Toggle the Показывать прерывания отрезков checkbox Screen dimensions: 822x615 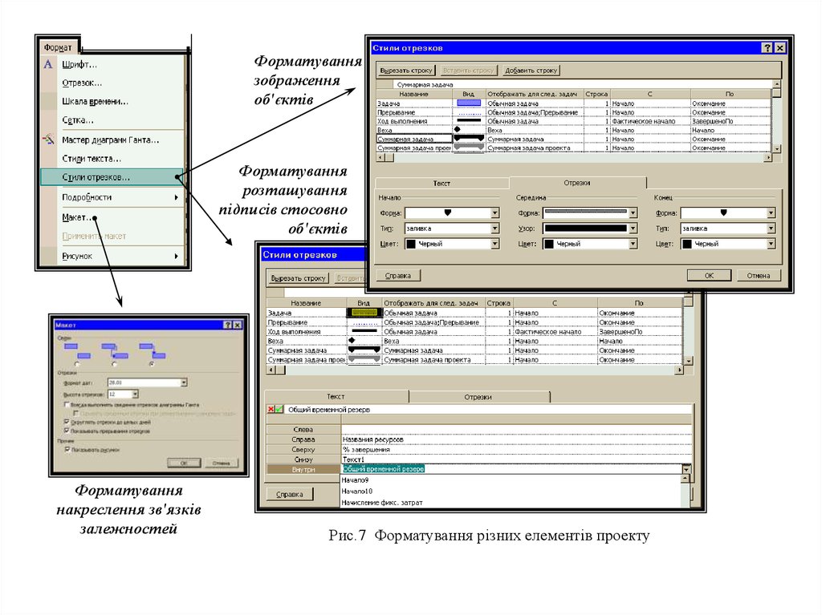67,431
